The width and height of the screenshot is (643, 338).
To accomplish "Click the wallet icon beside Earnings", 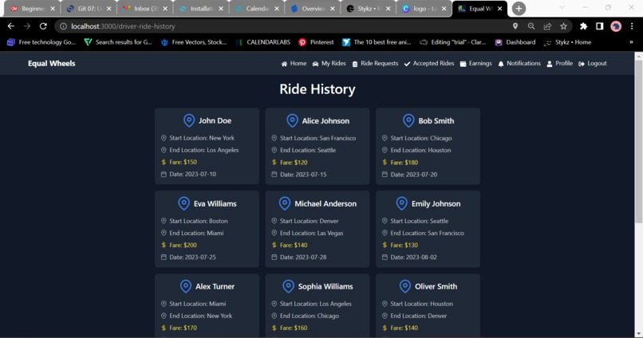I will point(463,64).
